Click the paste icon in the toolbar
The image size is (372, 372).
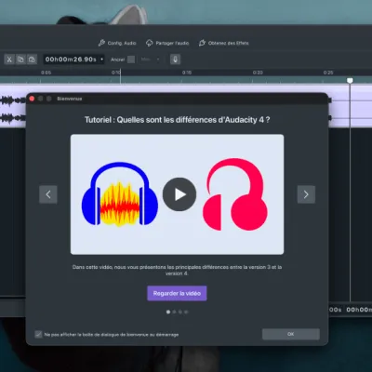pos(32,60)
